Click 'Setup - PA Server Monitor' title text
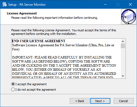Image resolution: width=137 pixels, height=107 pixels. pos(27,5)
